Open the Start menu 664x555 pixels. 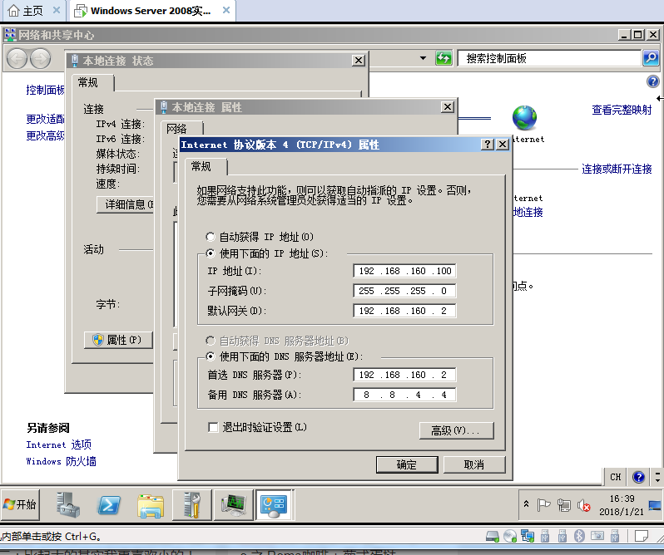(20, 504)
